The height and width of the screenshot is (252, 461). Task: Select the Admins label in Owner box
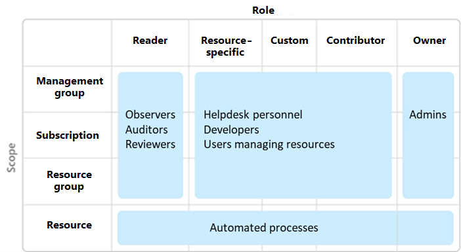(428, 115)
